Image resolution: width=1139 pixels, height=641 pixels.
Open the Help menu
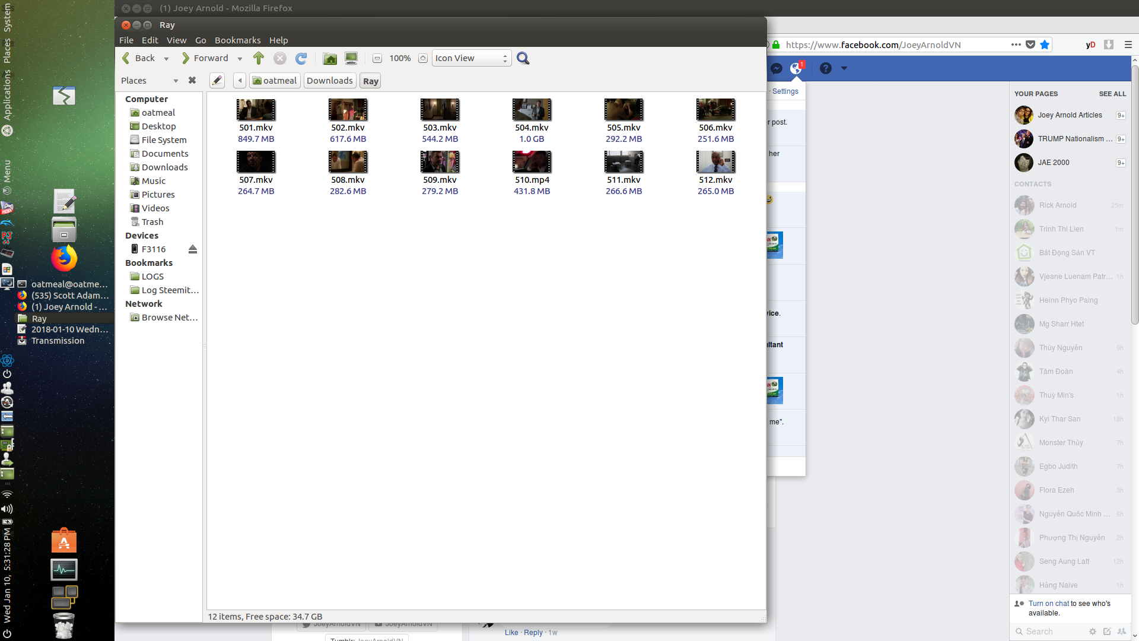(279, 40)
